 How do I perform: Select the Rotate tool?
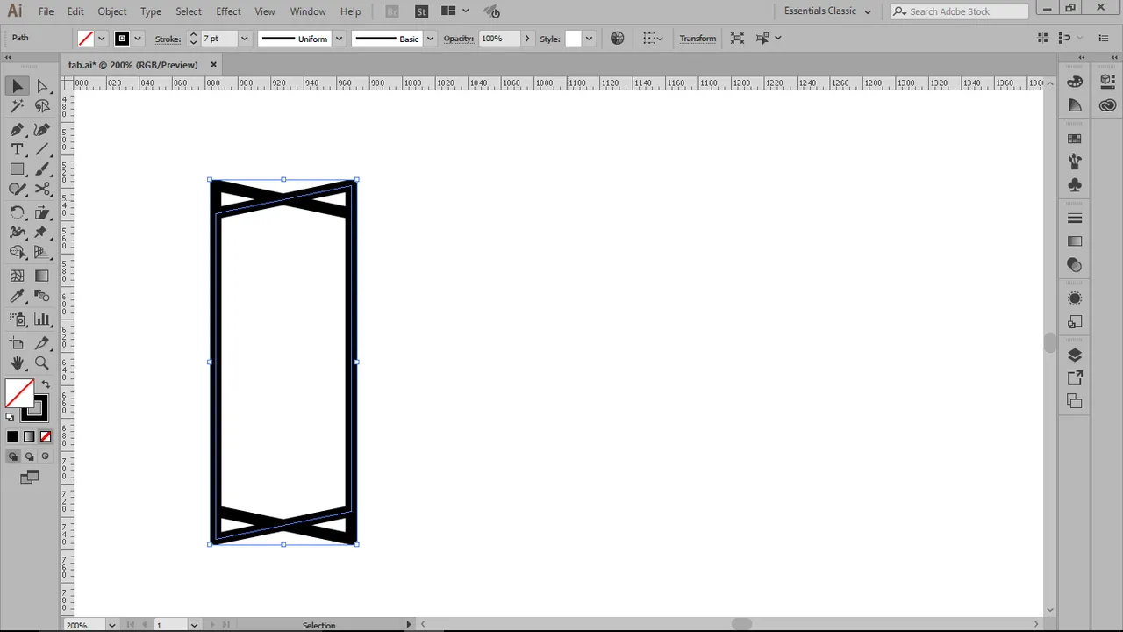[18, 212]
